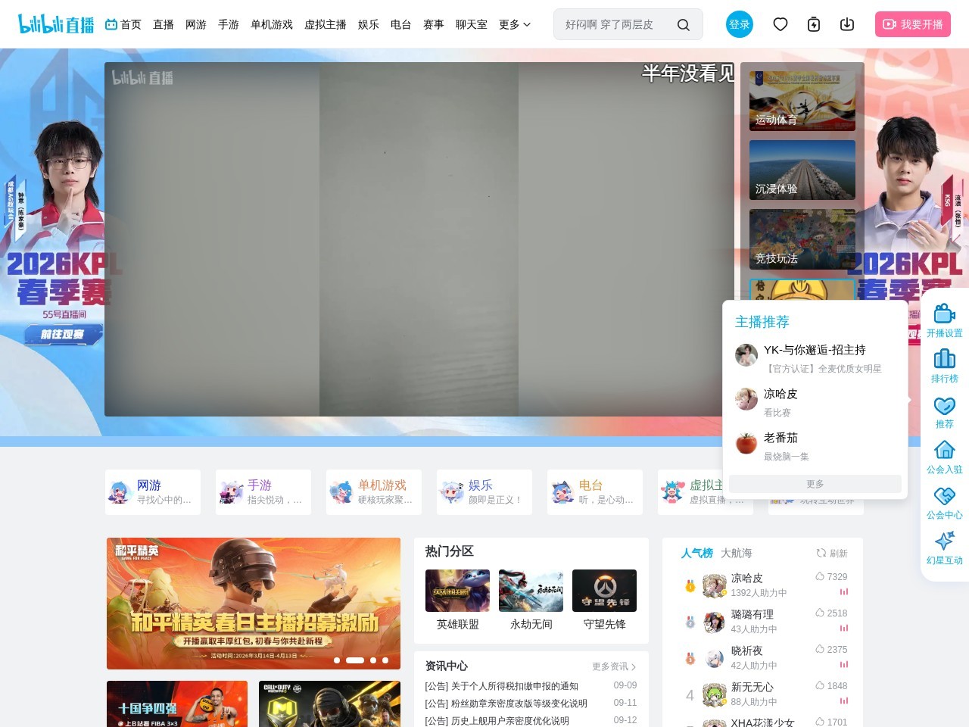This screenshot has height=727, width=969.
Task: Click 幻星互动 star icon in sidebar
Action: pos(944,544)
